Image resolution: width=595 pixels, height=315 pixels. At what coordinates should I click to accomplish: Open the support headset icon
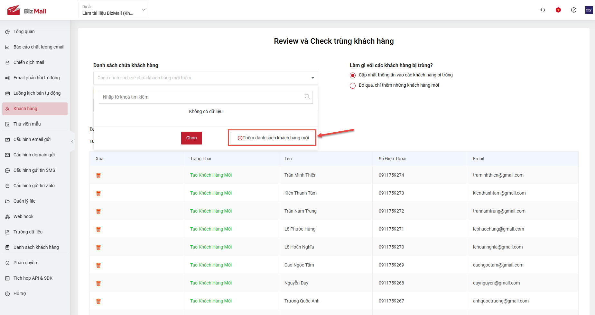pyautogui.click(x=543, y=10)
